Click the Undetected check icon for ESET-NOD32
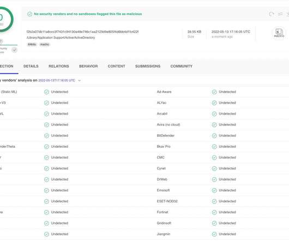 click(214, 201)
